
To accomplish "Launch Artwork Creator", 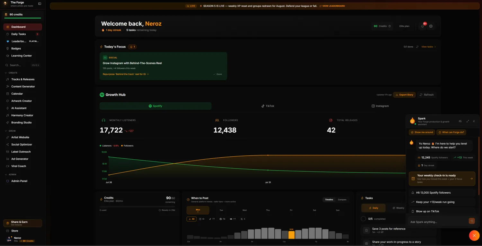I will tap(22, 101).
